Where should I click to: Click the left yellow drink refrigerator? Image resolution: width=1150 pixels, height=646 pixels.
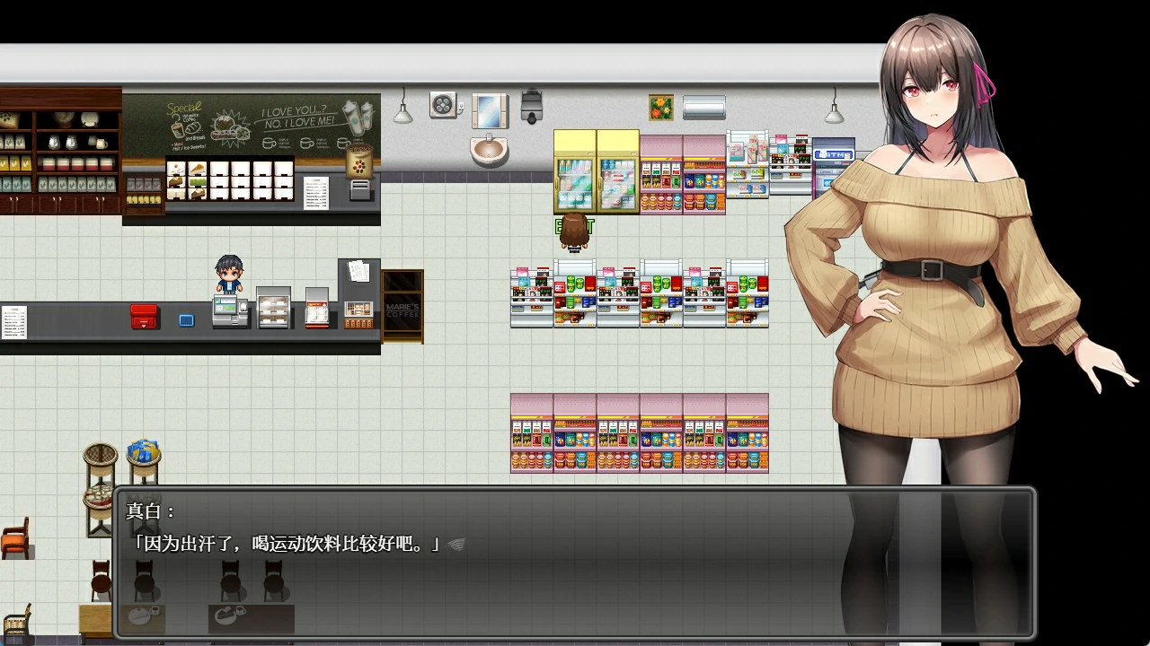(x=574, y=172)
